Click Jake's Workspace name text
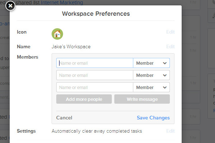The width and height of the screenshot is (215, 143). (71, 47)
